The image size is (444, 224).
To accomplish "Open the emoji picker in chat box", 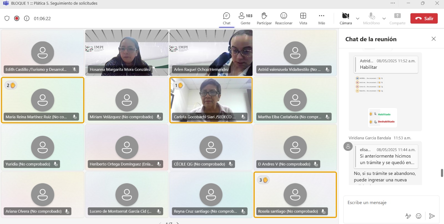I will [x=418, y=216].
